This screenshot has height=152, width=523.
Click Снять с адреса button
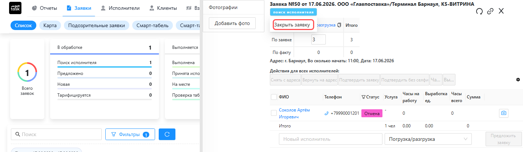(x=285, y=79)
